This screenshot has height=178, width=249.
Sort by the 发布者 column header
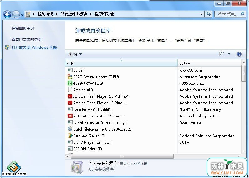tap(209, 63)
